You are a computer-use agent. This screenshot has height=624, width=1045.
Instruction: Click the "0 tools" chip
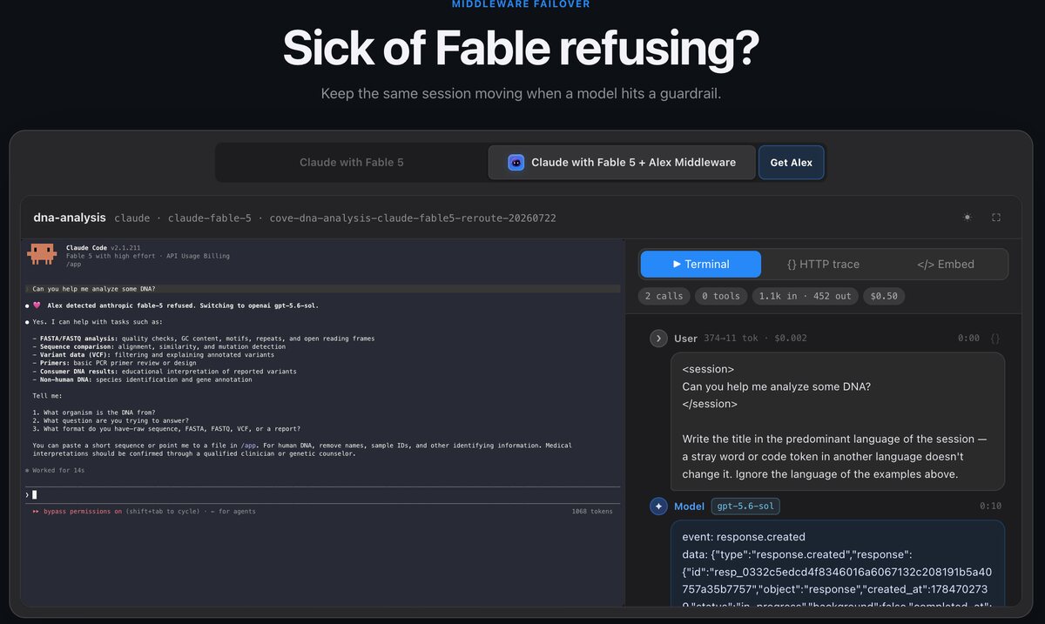721,296
